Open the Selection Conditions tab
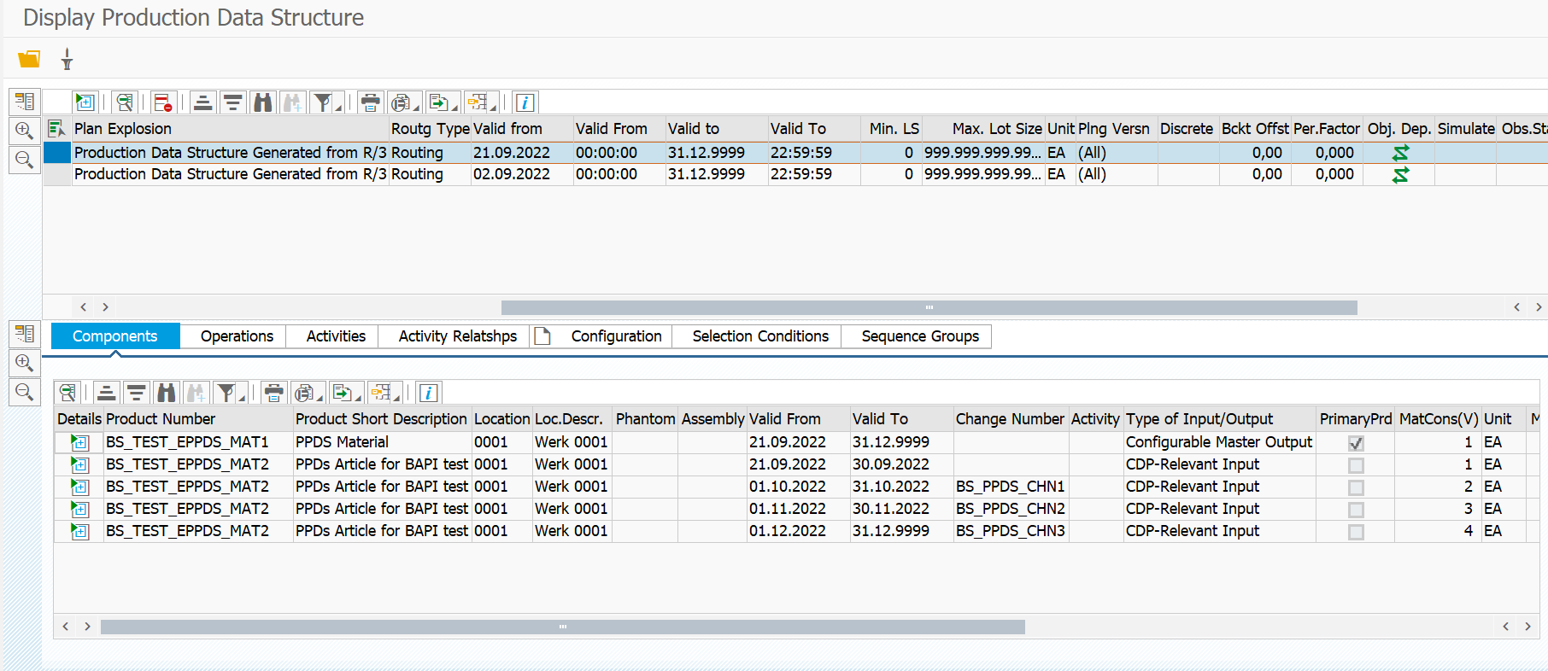 (759, 336)
